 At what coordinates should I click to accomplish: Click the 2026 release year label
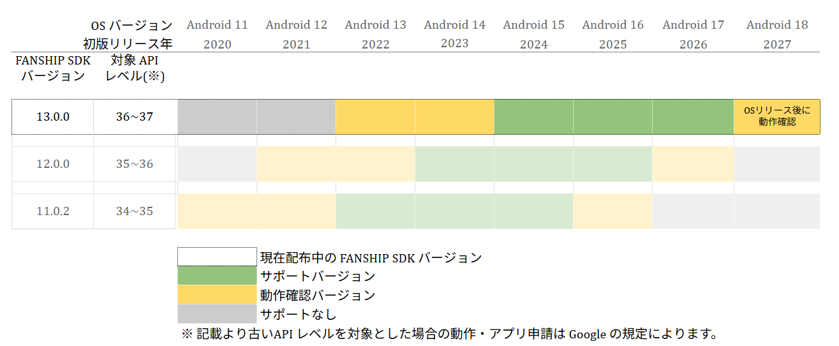click(694, 45)
